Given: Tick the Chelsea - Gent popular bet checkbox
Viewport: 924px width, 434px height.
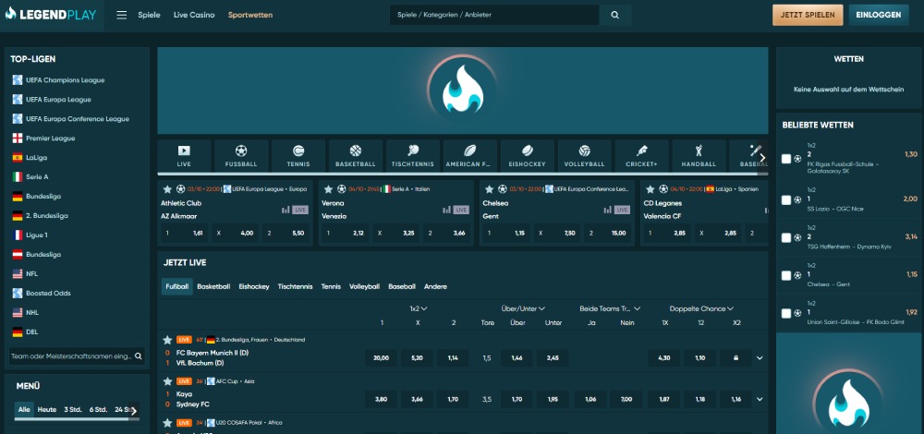Looking at the screenshot, I should pyautogui.click(x=786, y=275).
